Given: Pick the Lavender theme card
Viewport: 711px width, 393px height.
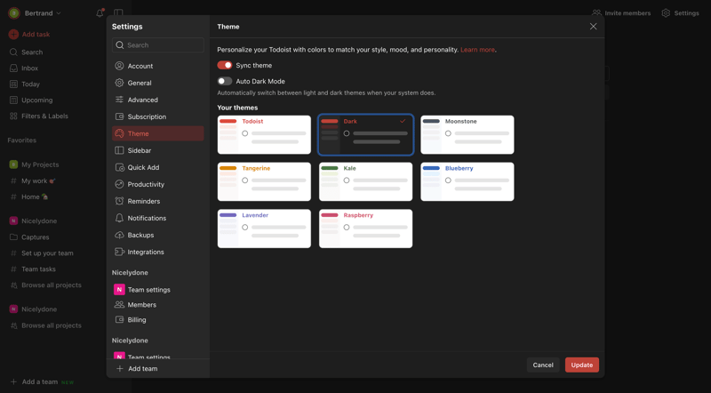Looking at the screenshot, I should [264, 229].
